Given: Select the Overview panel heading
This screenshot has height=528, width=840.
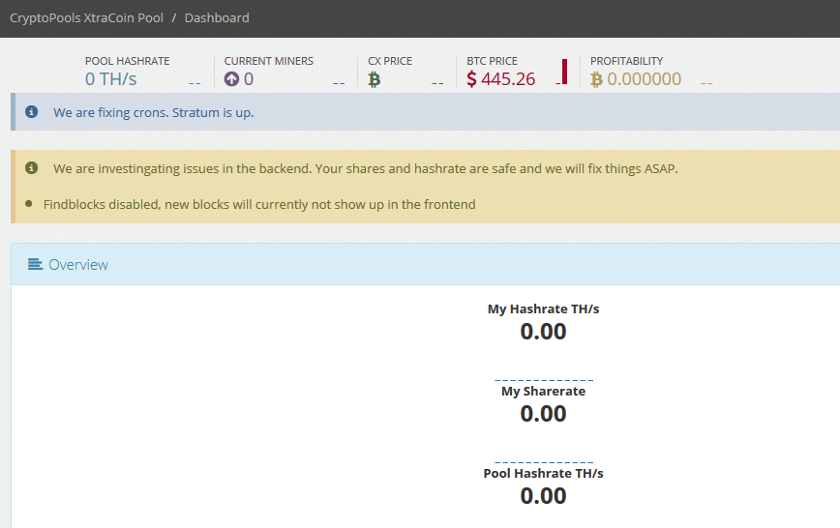Looking at the screenshot, I should coord(78,265).
